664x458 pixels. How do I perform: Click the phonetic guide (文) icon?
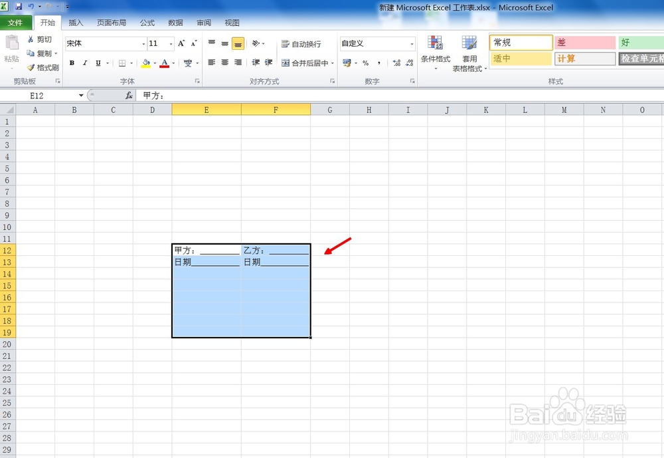click(x=188, y=63)
